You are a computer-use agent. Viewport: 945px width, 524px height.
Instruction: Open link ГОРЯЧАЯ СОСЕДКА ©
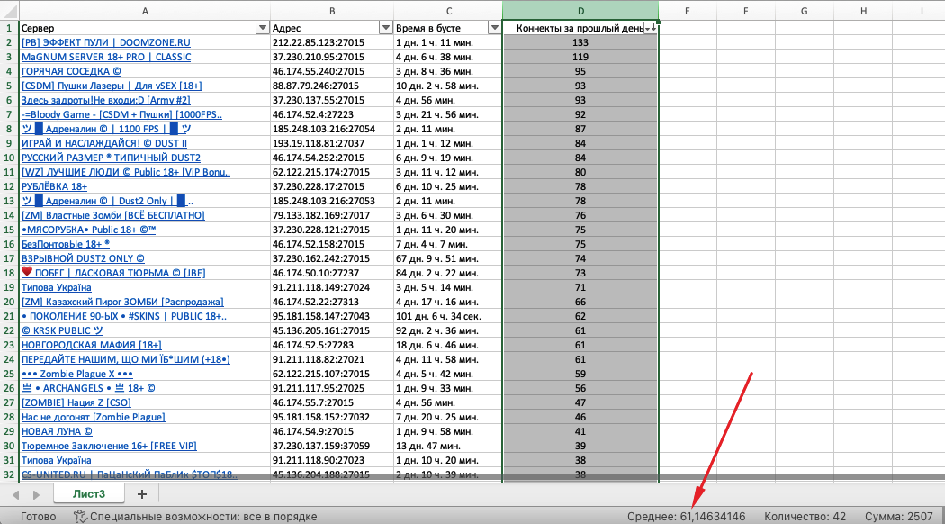tap(71, 71)
